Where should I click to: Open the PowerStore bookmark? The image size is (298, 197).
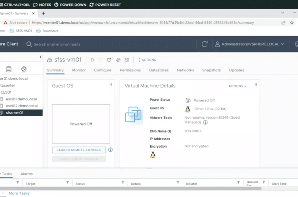pyautogui.click(x=47, y=31)
